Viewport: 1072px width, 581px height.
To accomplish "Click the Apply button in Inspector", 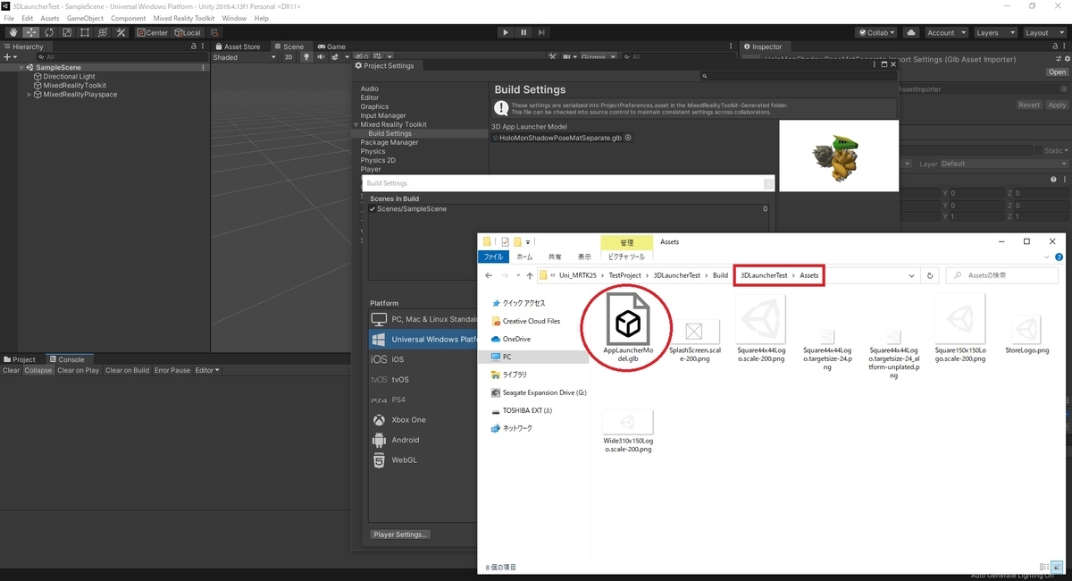I will [1057, 105].
